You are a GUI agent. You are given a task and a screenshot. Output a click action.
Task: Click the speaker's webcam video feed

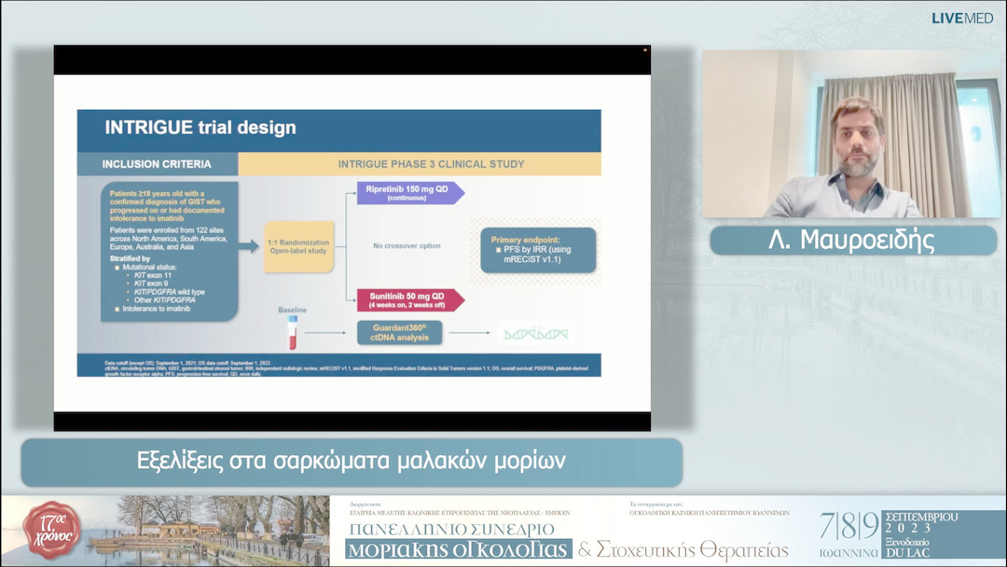point(850,133)
